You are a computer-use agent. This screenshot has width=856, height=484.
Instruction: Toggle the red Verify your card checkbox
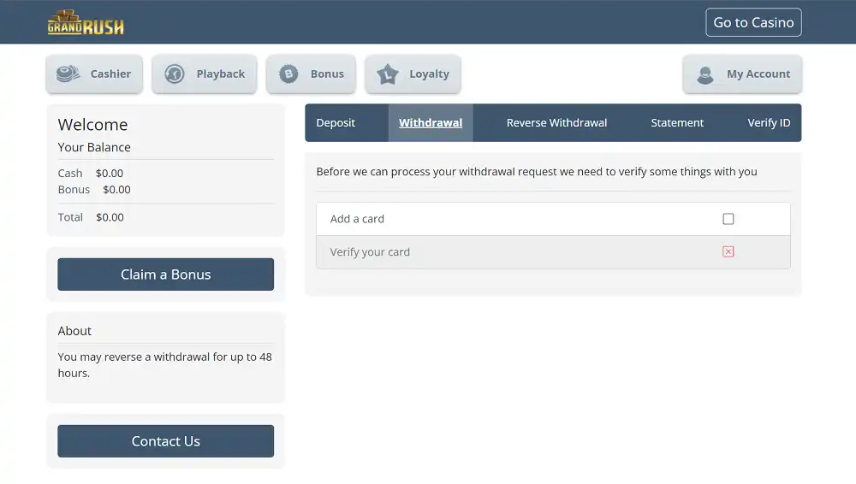(x=728, y=251)
